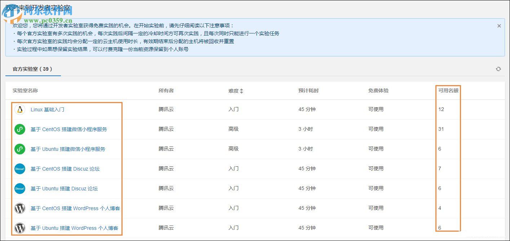510x241 pixels.
Task: Click the Discuz icon in the Ubuntu Discuz row
Action: (19, 189)
